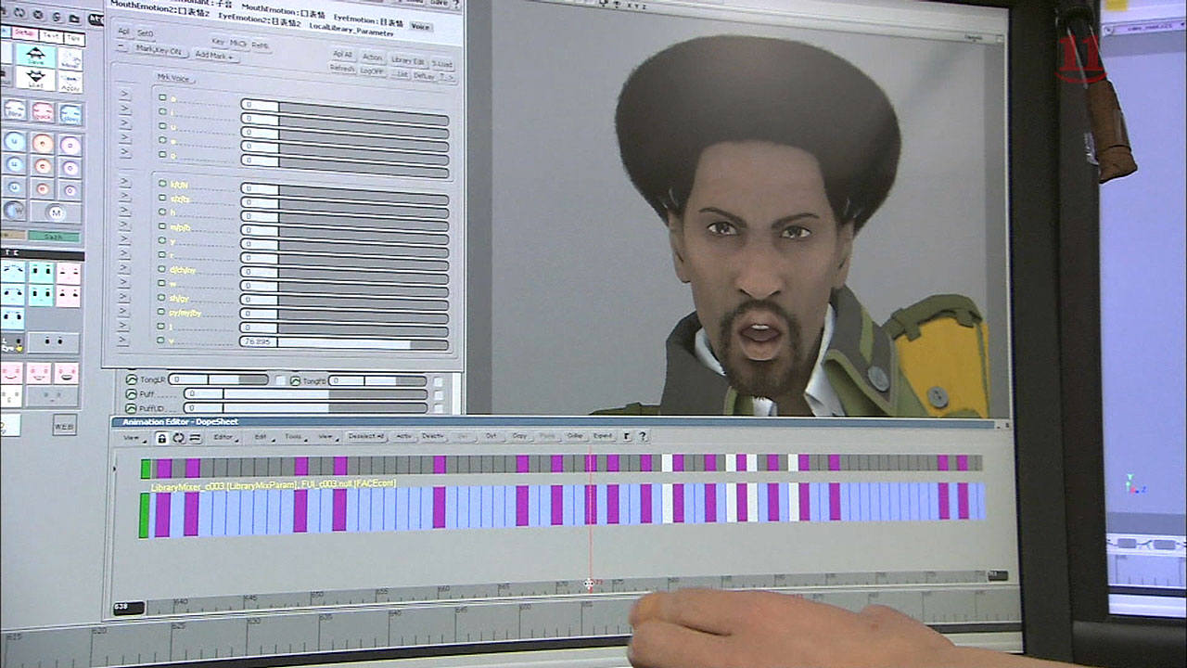
Task: Toggle the checkbox for the h phoneme
Action: (162, 212)
